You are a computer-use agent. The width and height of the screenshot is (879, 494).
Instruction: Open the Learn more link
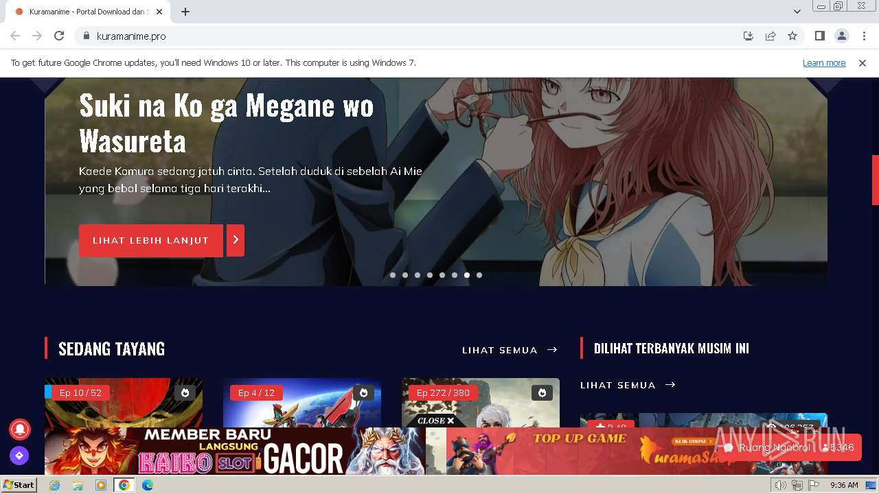(824, 63)
